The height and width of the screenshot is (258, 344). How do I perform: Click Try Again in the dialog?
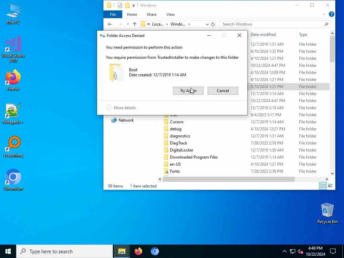click(188, 91)
